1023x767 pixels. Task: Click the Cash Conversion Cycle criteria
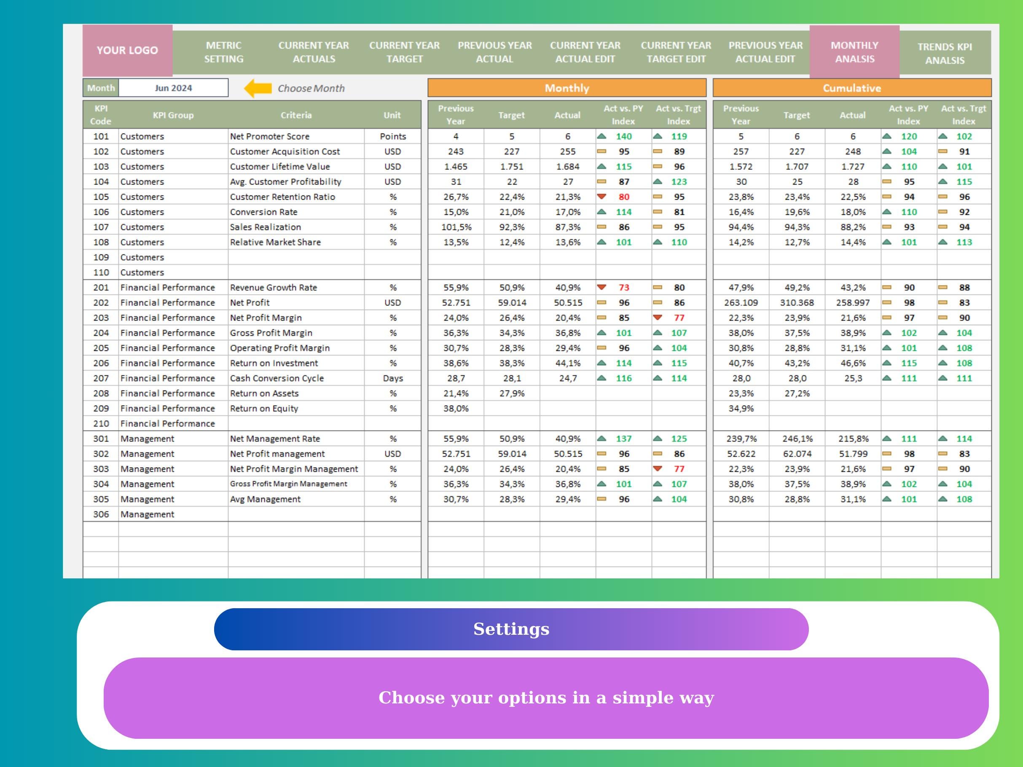point(296,378)
